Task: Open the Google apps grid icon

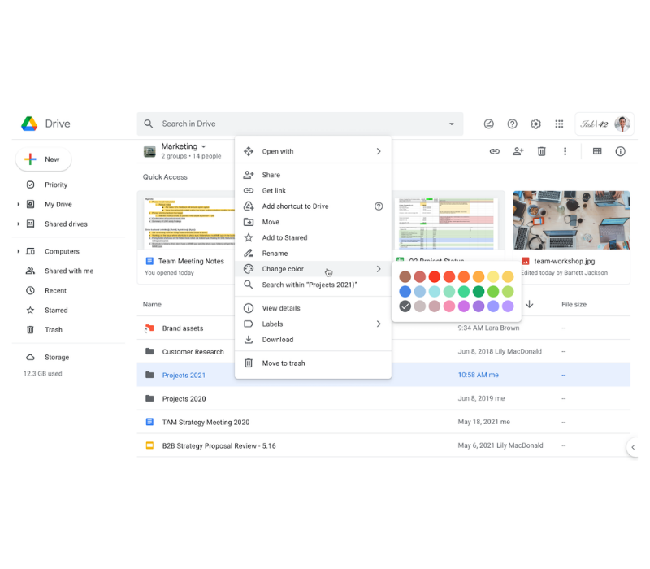Action: tap(559, 124)
